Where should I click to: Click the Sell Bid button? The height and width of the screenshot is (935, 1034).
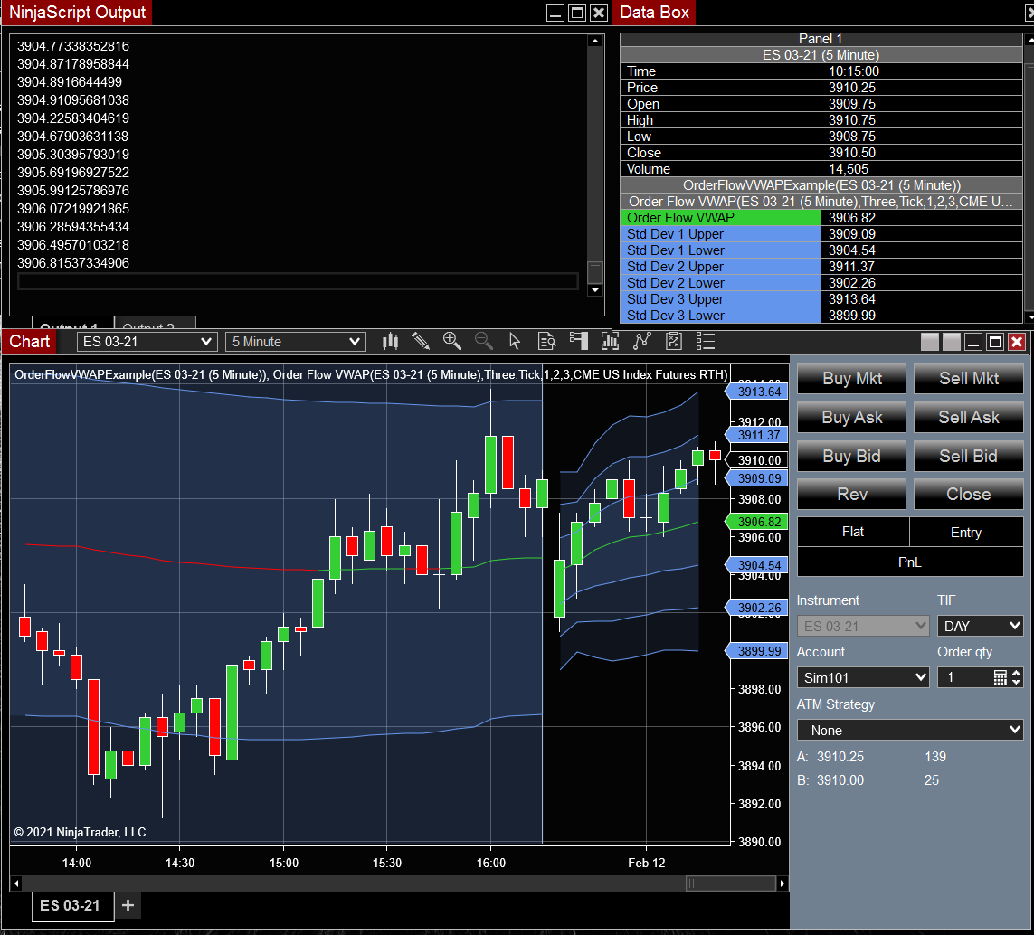(x=969, y=457)
